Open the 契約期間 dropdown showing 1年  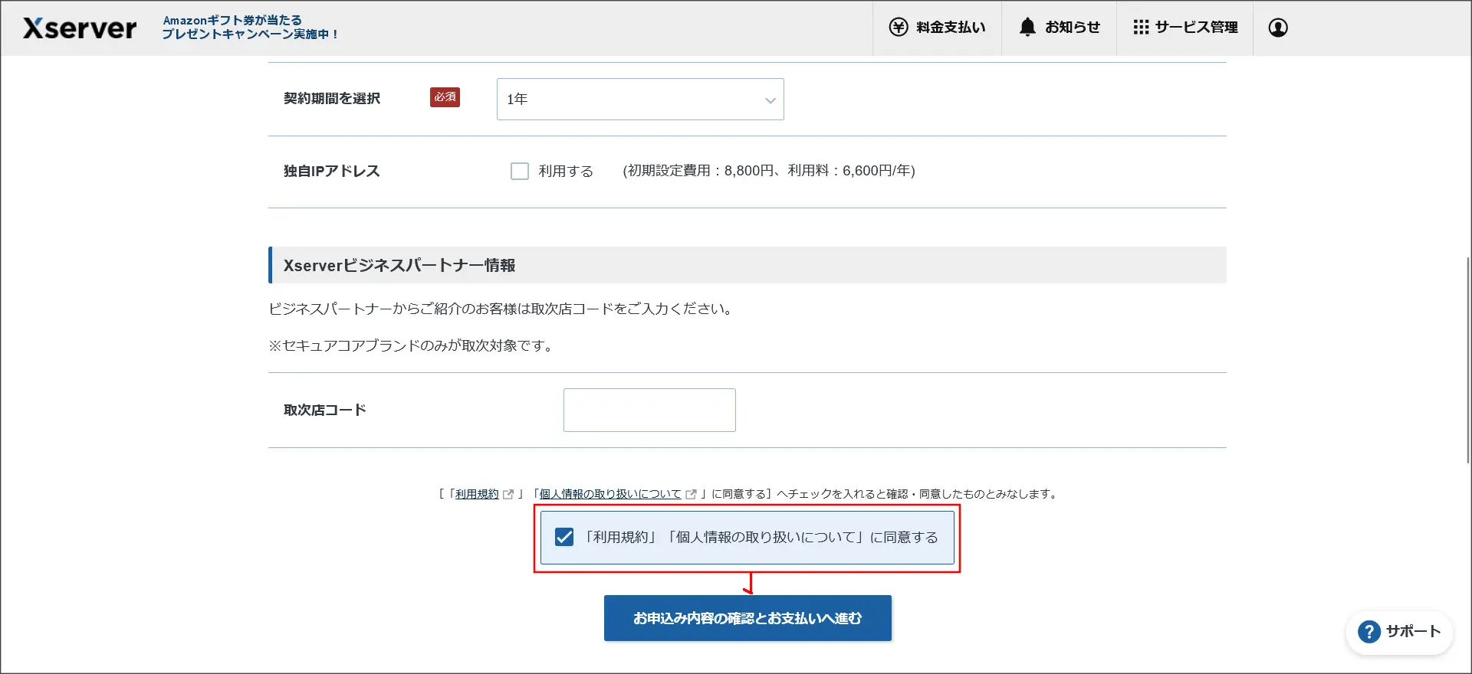[639, 100]
